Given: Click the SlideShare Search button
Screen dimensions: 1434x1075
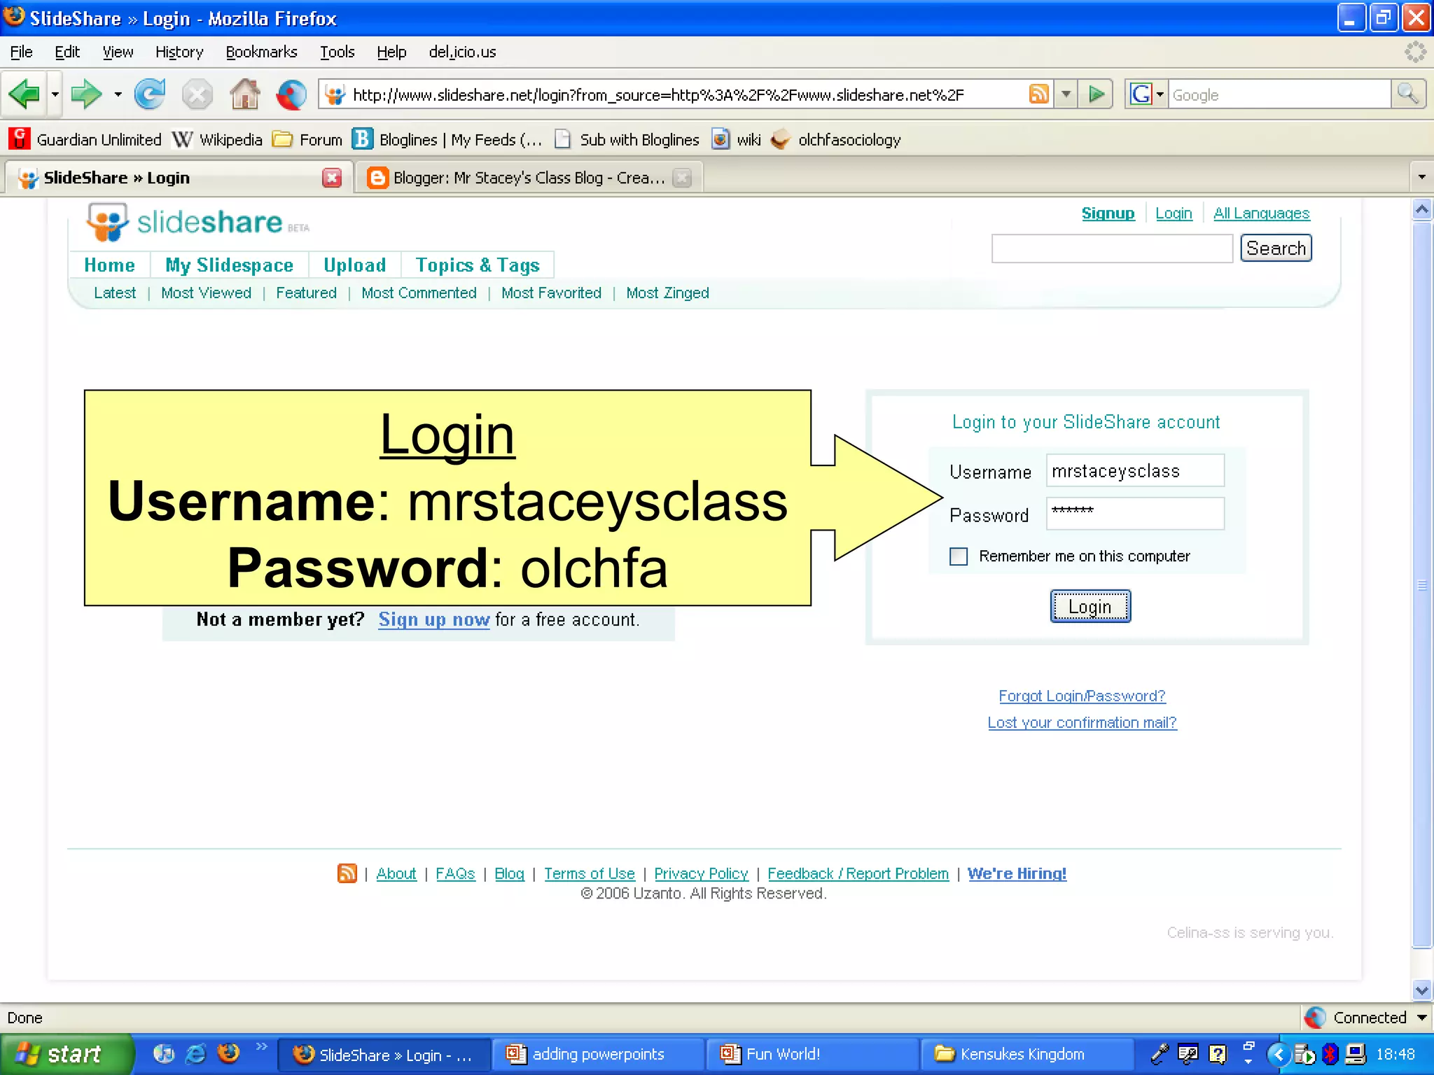Looking at the screenshot, I should tap(1276, 248).
